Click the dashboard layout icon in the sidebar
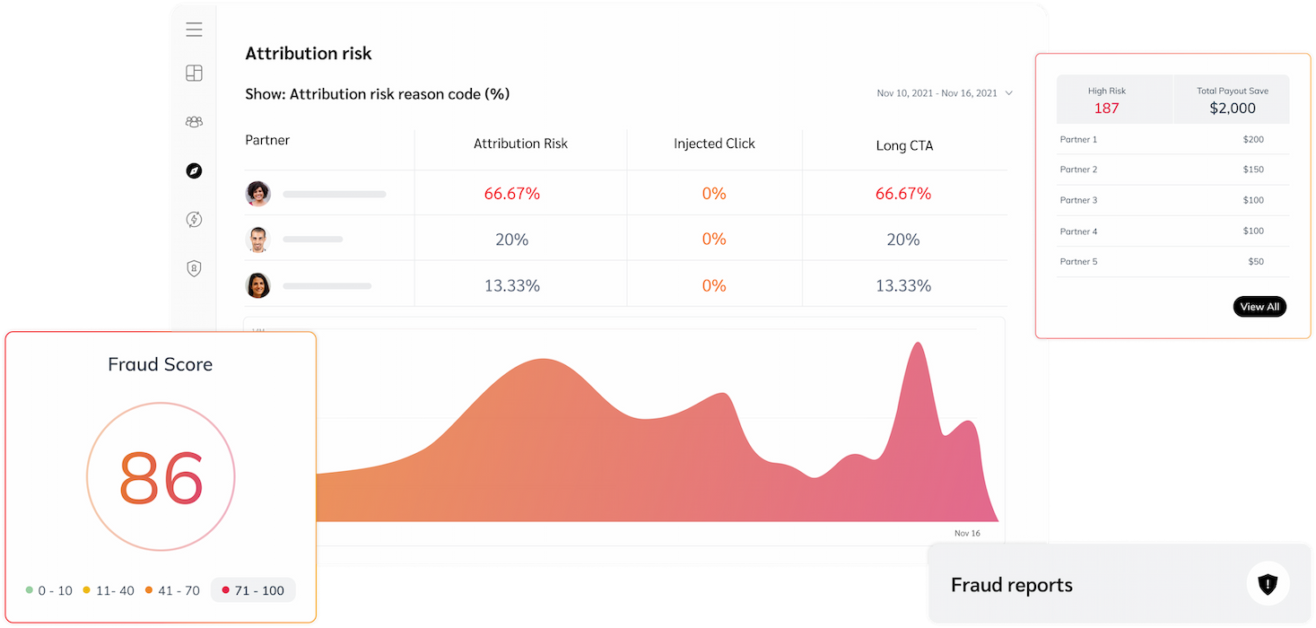 (x=194, y=74)
